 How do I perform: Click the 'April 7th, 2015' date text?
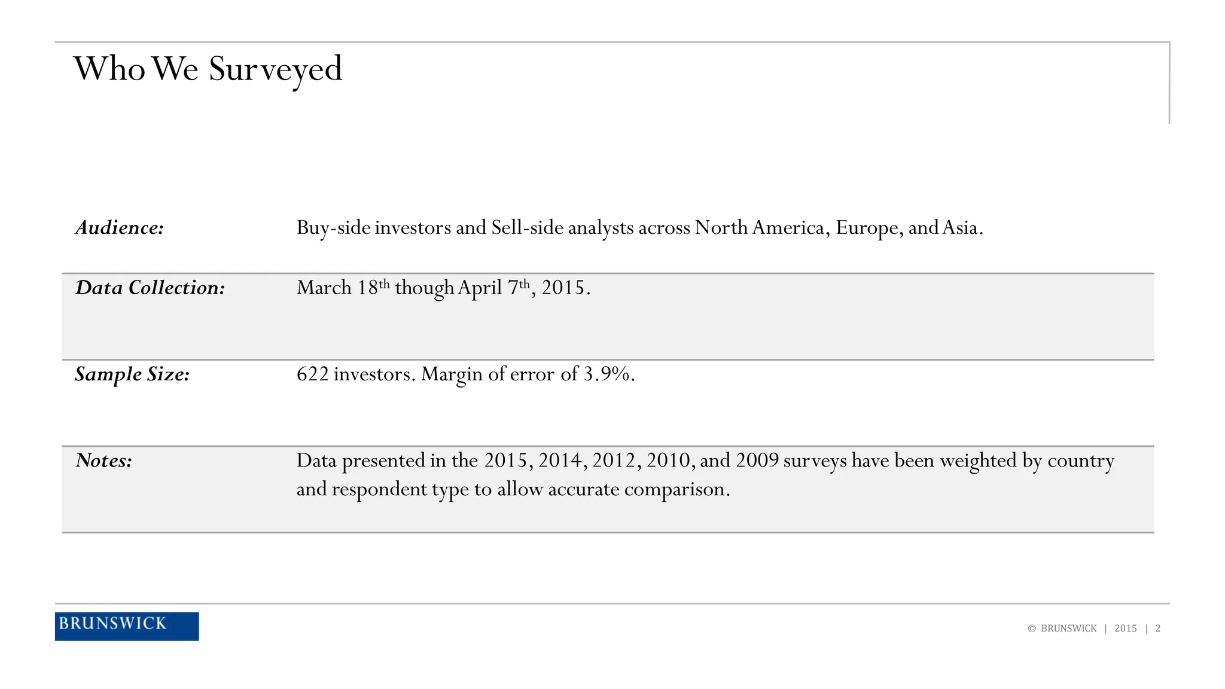[x=520, y=288]
